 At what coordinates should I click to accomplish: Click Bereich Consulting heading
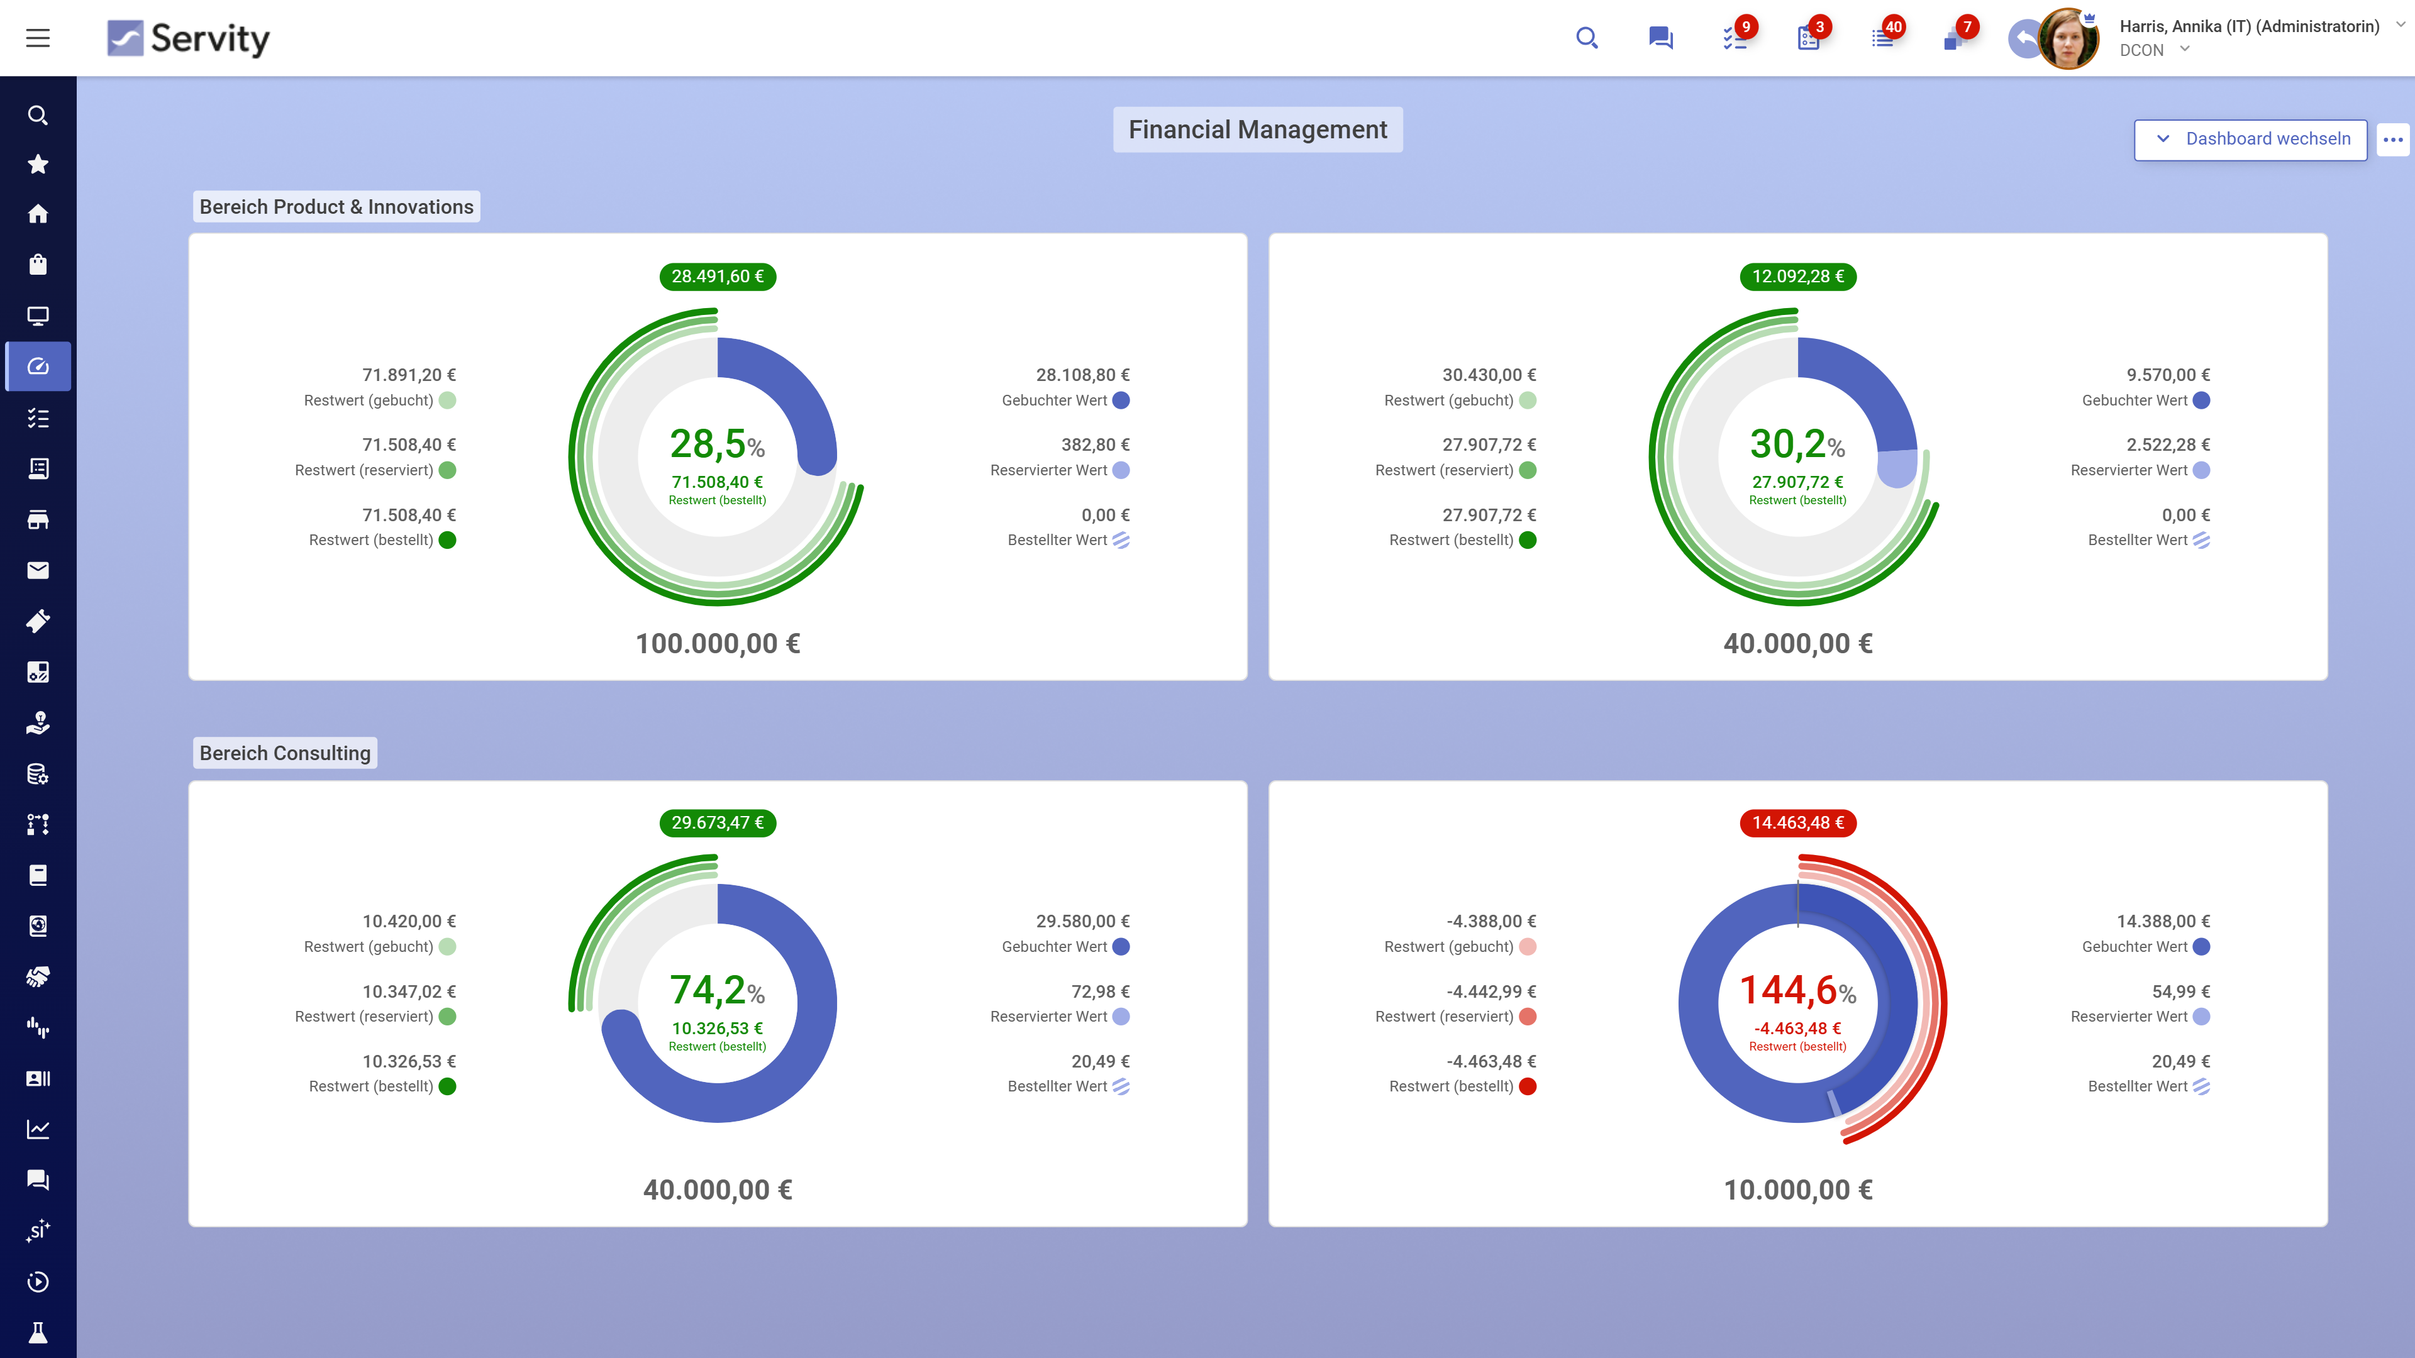285,754
